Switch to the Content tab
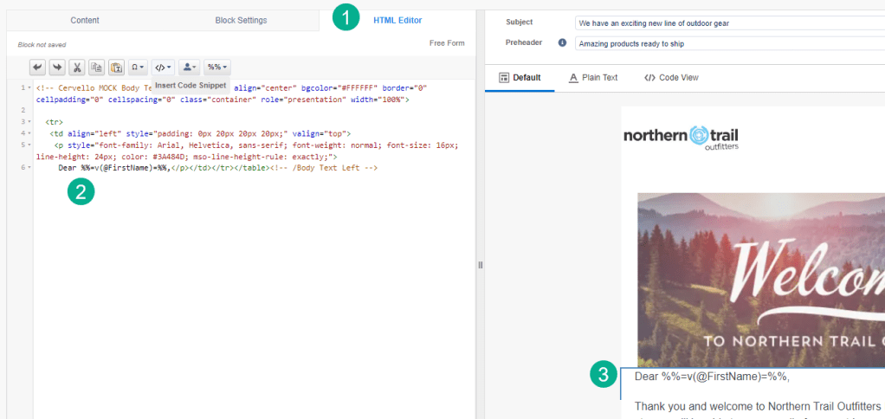 click(x=85, y=20)
